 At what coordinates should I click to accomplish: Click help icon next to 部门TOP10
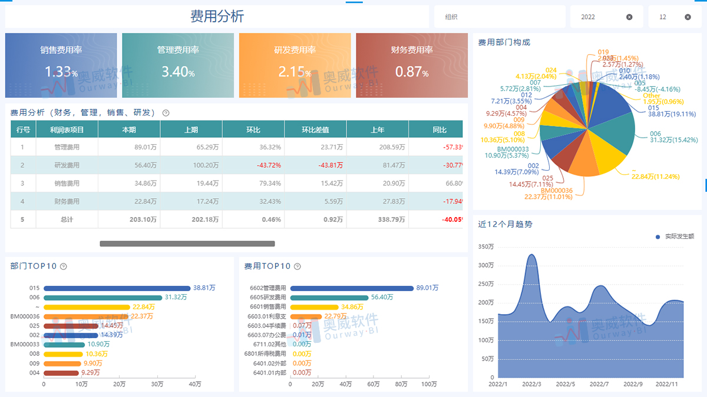pos(64,266)
